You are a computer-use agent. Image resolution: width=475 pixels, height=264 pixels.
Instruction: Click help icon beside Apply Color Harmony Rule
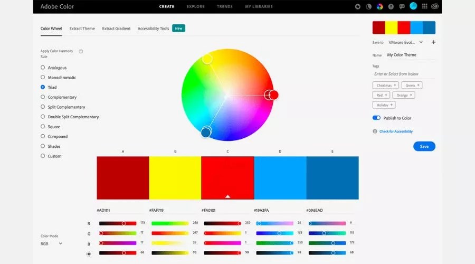81,51
